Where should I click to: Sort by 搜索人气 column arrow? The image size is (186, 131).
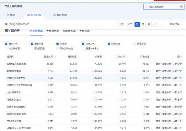[55, 57]
